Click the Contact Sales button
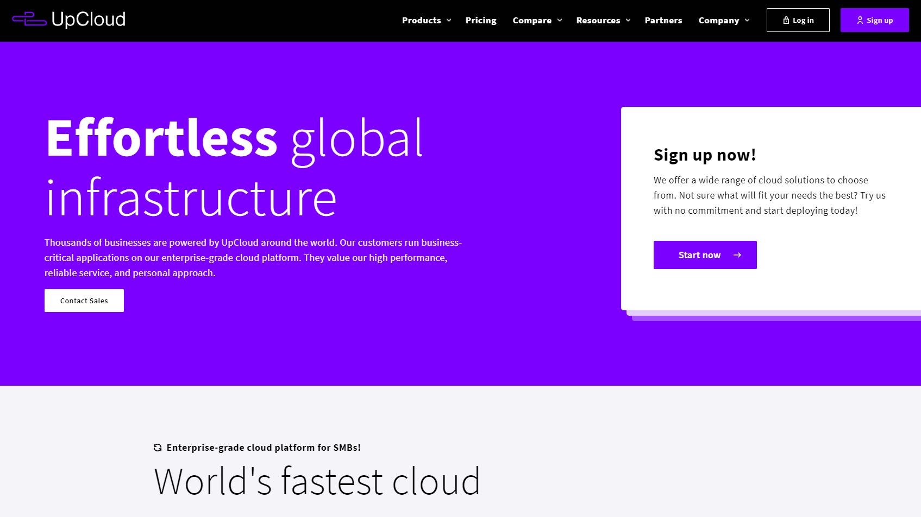This screenshot has width=921, height=517. [84, 300]
